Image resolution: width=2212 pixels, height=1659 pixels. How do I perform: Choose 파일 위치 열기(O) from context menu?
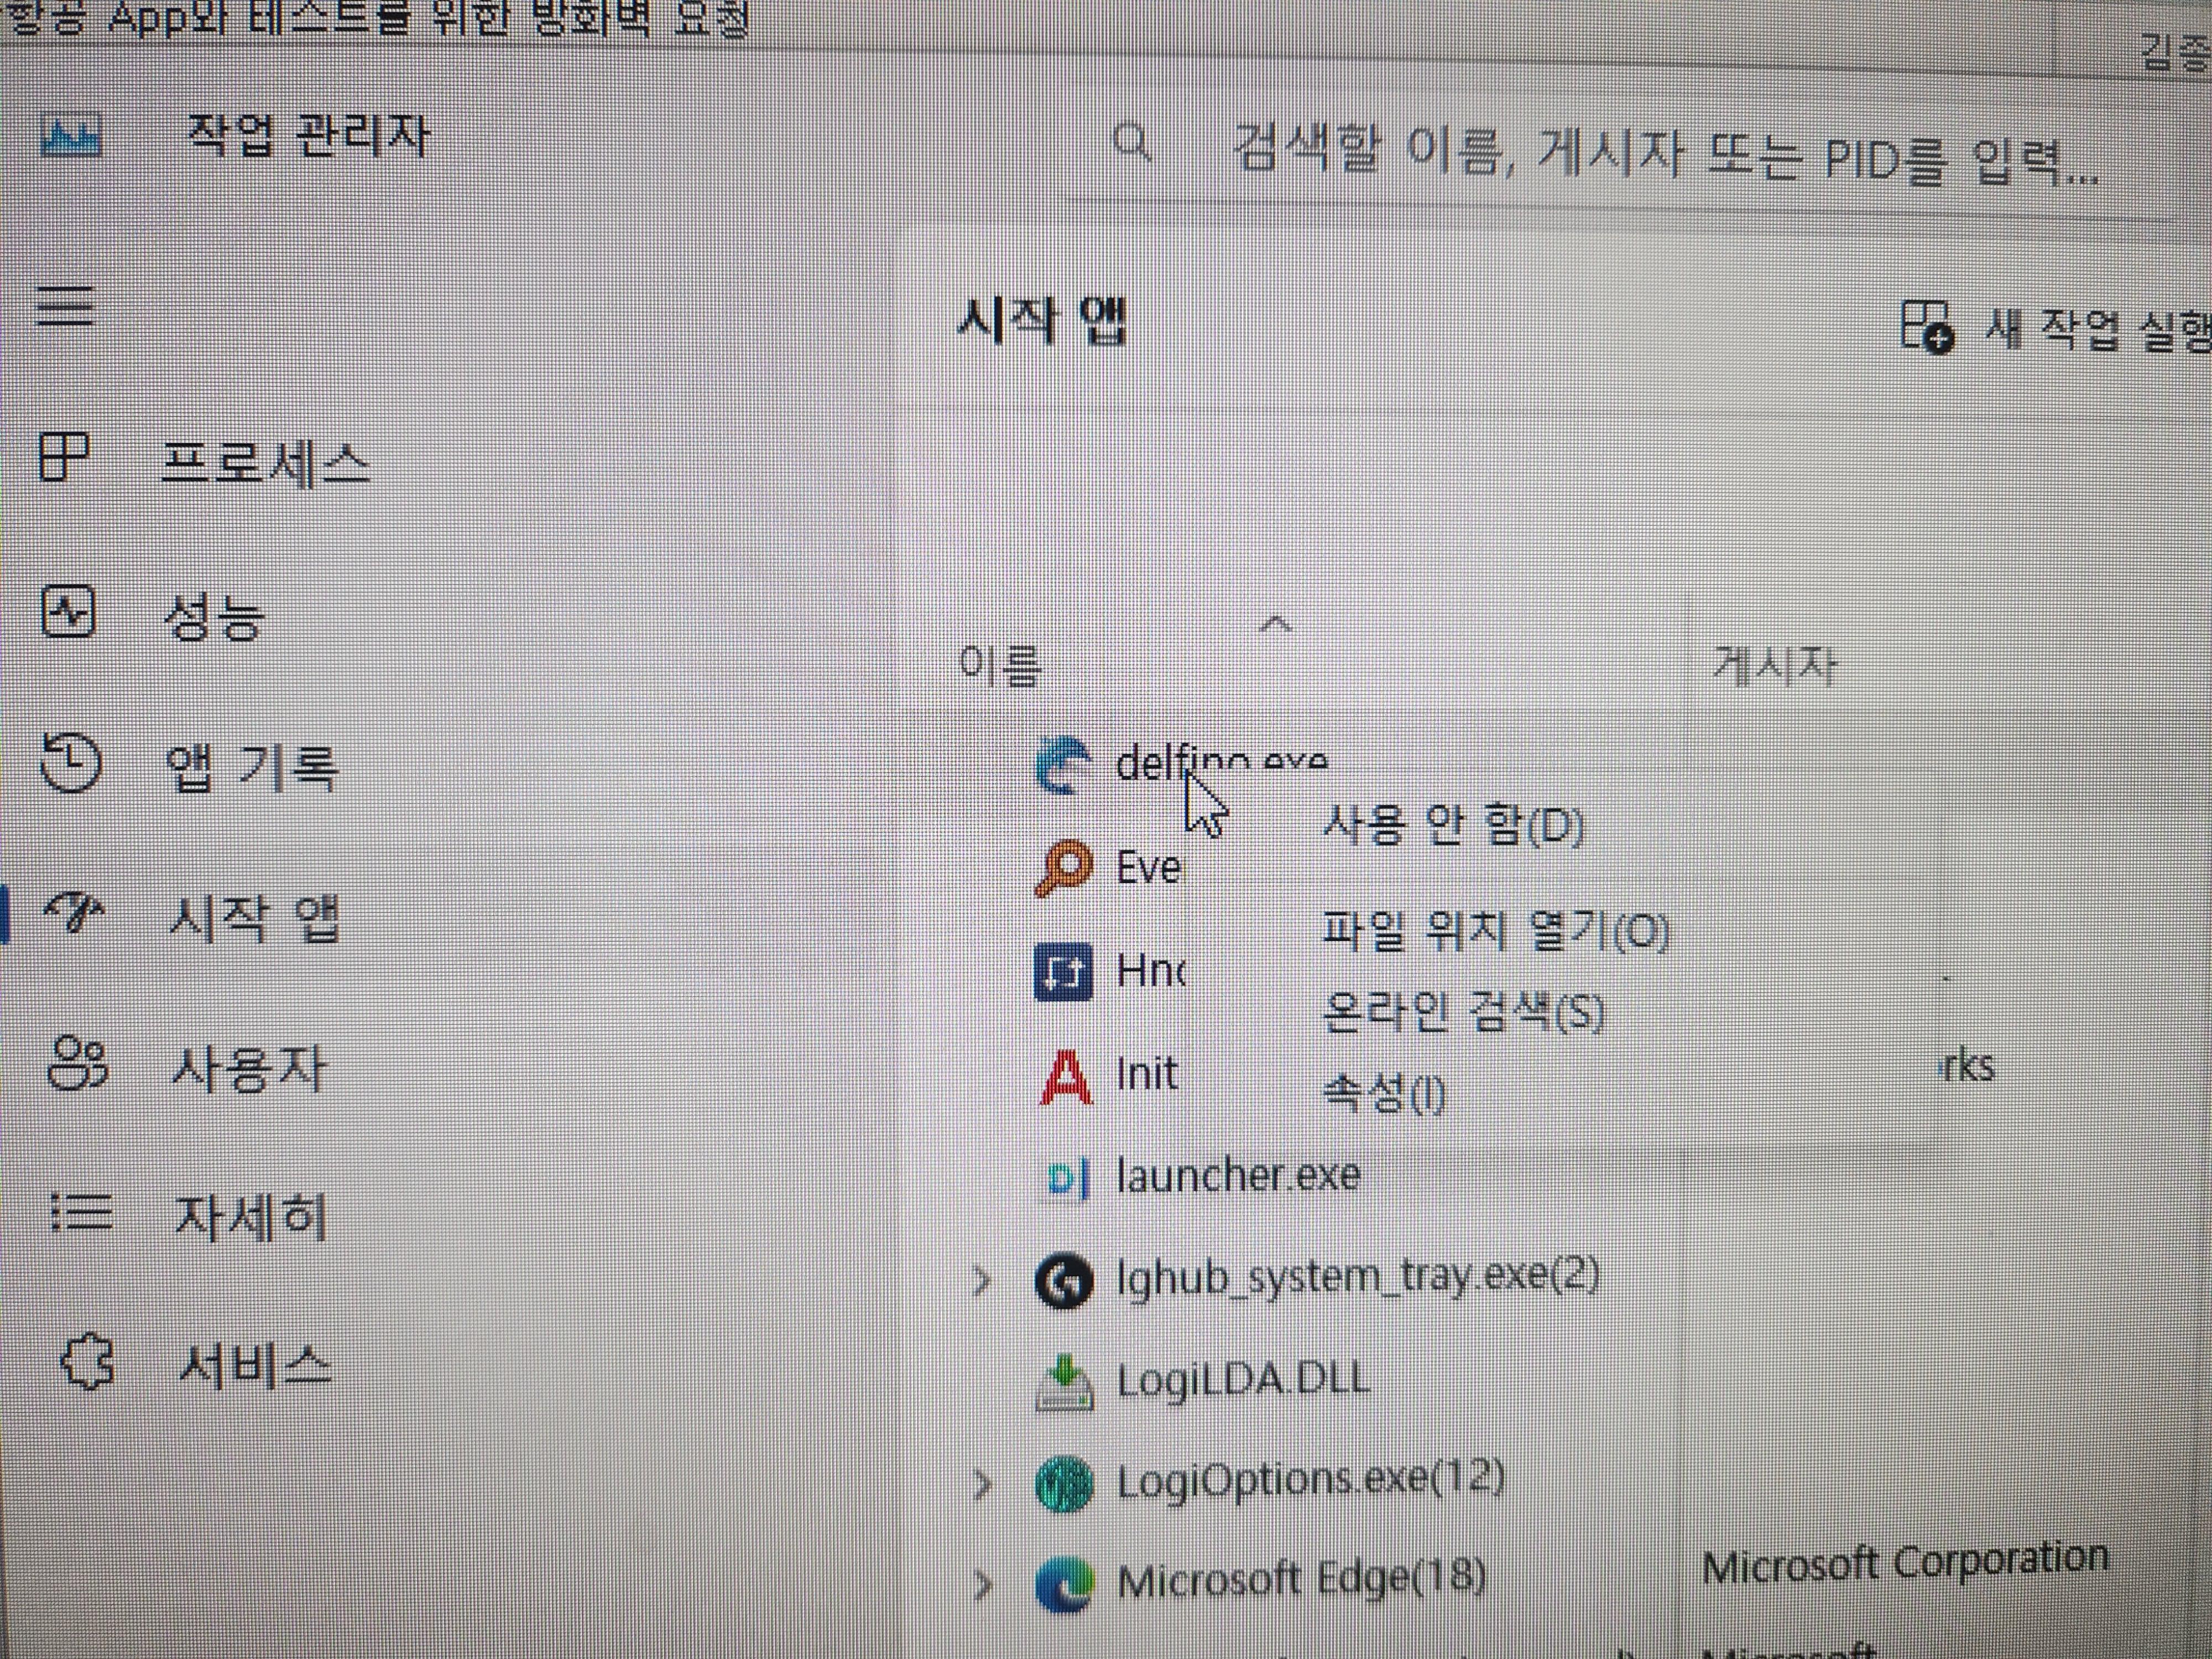click(x=1494, y=931)
